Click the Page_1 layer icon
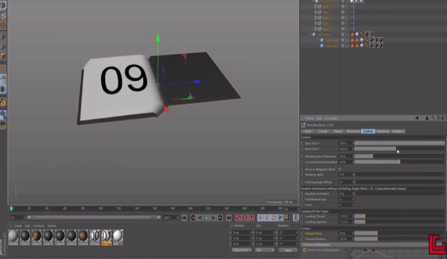Viewport: 447px width, 259px height. (x=343, y=7)
